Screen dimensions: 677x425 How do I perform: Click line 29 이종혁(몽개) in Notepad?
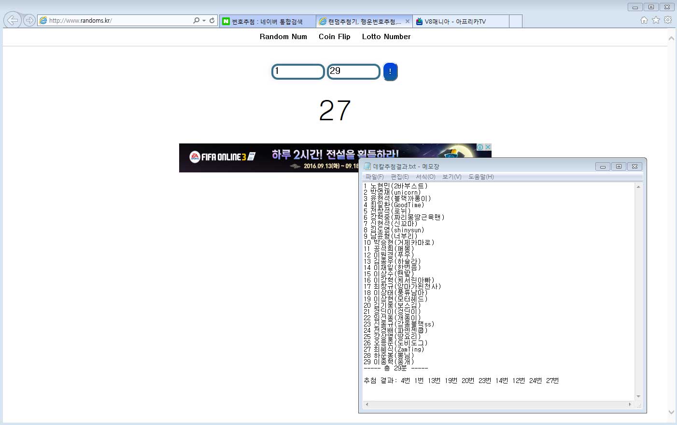coord(389,362)
